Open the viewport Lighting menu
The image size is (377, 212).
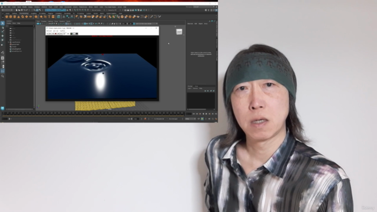(50, 21)
